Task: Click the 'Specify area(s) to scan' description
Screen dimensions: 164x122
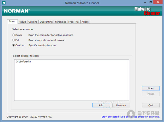Action: point(42,45)
